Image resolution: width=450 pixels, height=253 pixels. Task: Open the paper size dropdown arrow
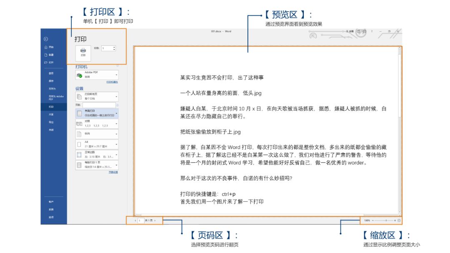(116, 143)
